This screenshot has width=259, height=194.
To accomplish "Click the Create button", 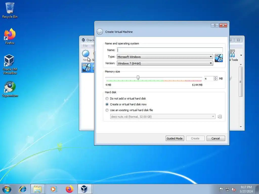I will (x=195, y=138).
